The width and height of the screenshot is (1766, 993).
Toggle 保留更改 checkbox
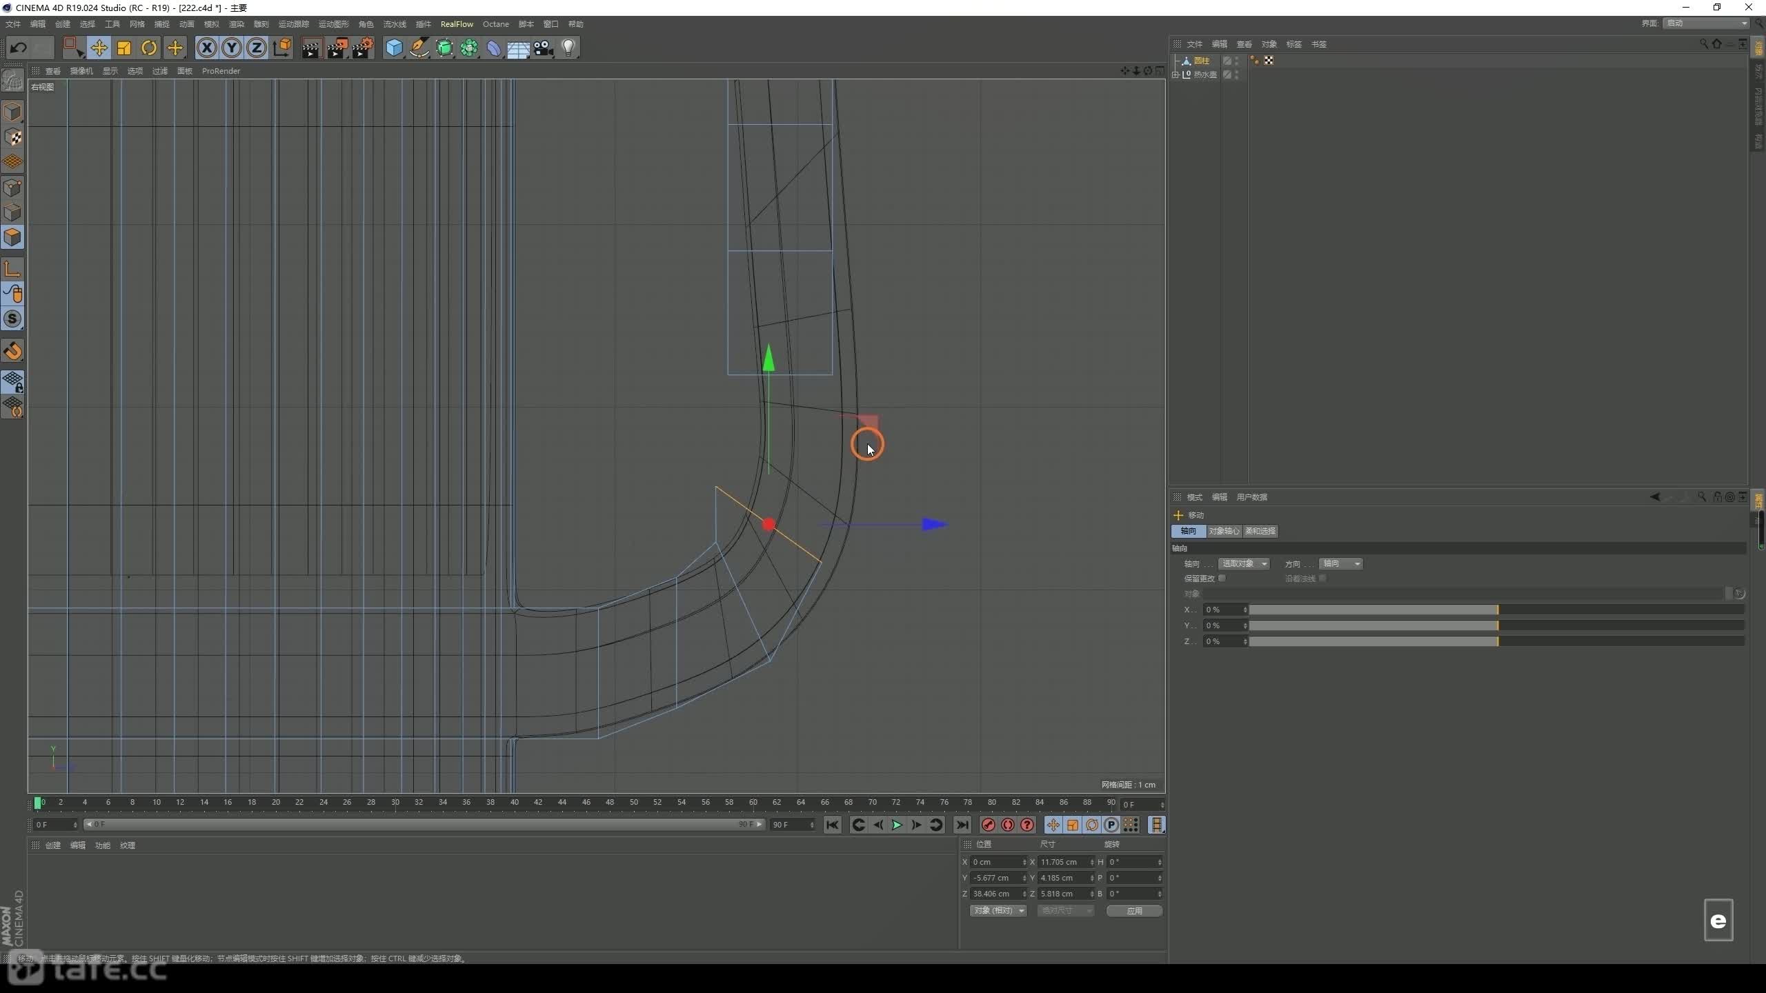pyautogui.click(x=1222, y=579)
